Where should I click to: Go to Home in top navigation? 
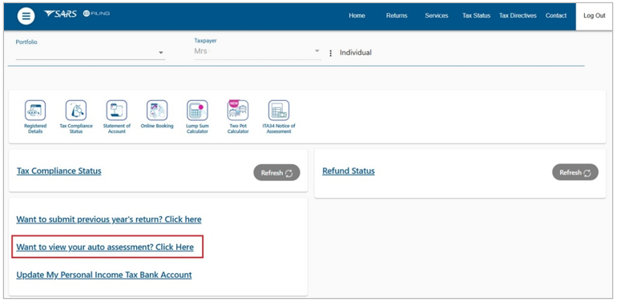(x=357, y=16)
